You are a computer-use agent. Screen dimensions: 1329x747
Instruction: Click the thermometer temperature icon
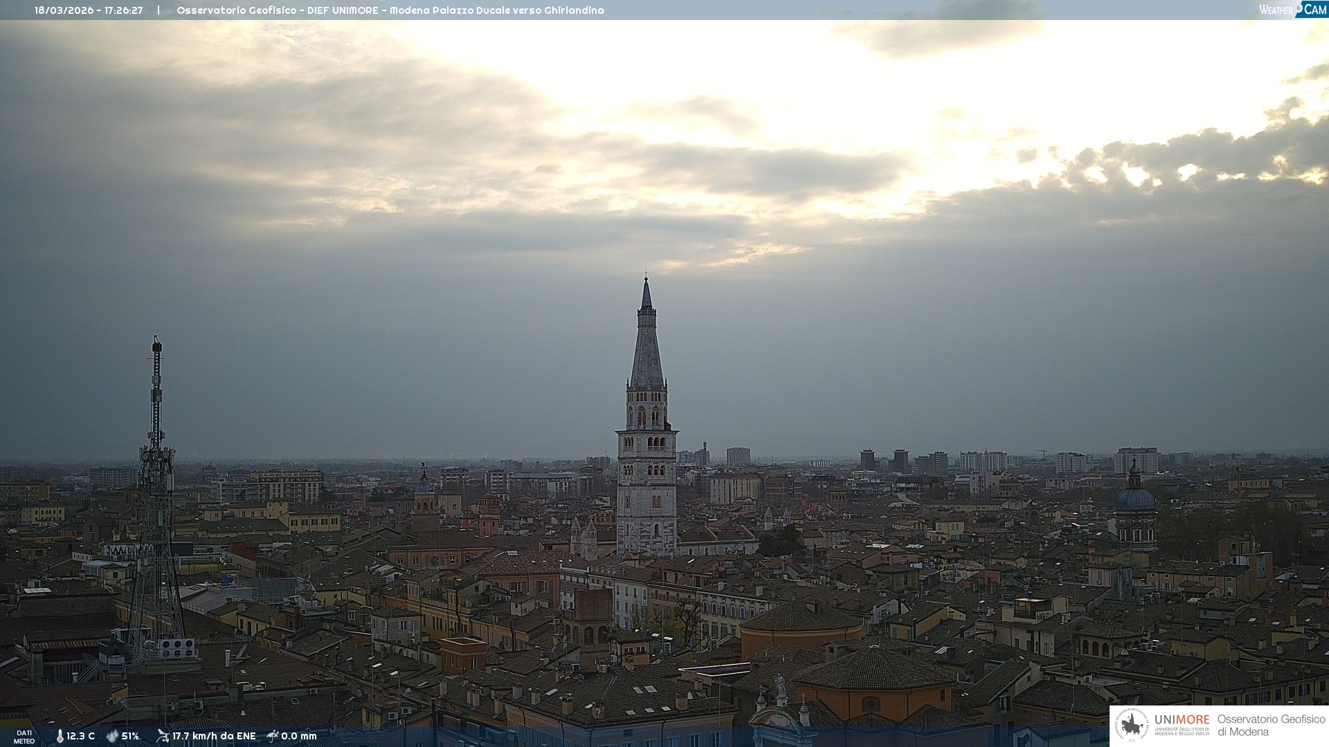60,736
